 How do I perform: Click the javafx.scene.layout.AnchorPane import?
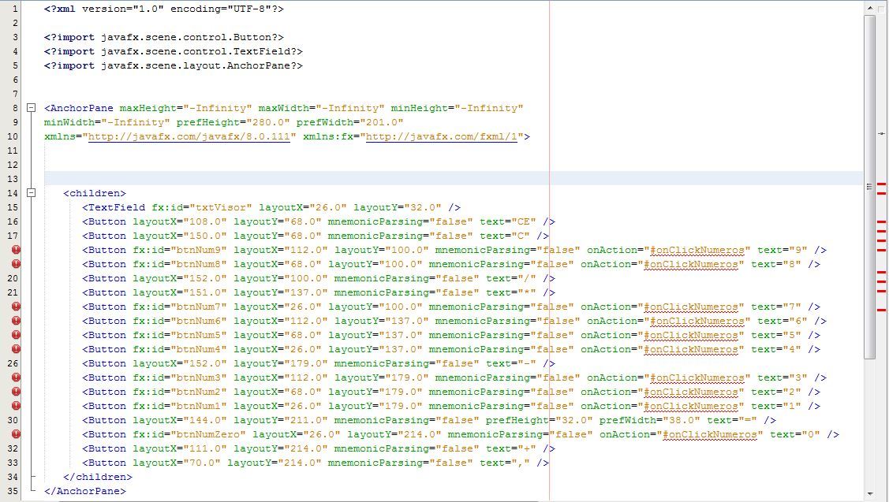[174, 65]
